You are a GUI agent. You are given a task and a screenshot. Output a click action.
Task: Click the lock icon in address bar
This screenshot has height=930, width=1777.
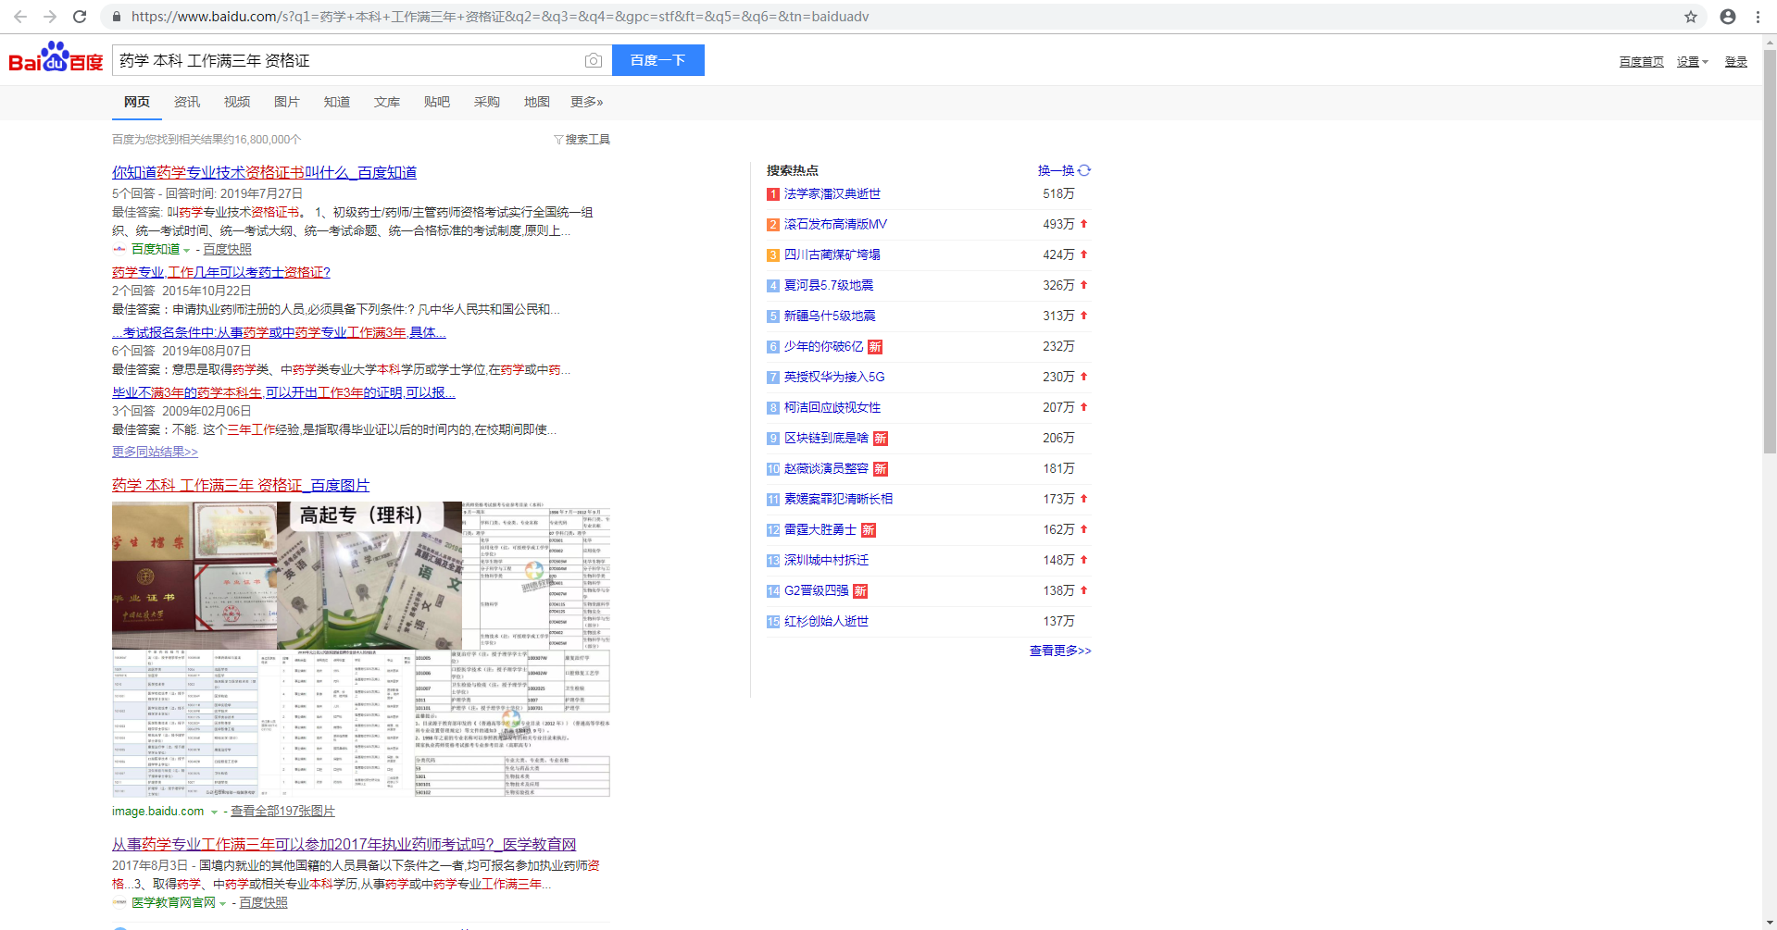116,17
